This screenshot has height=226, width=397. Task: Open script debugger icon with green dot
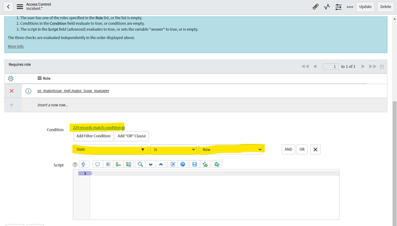click(205, 164)
